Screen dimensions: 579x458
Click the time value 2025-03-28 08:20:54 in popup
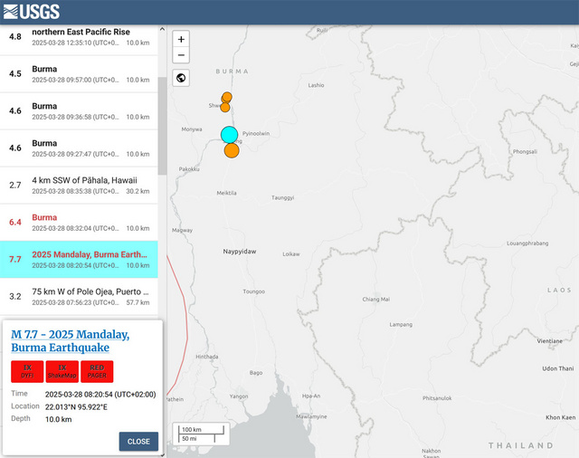tap(100, 395)
